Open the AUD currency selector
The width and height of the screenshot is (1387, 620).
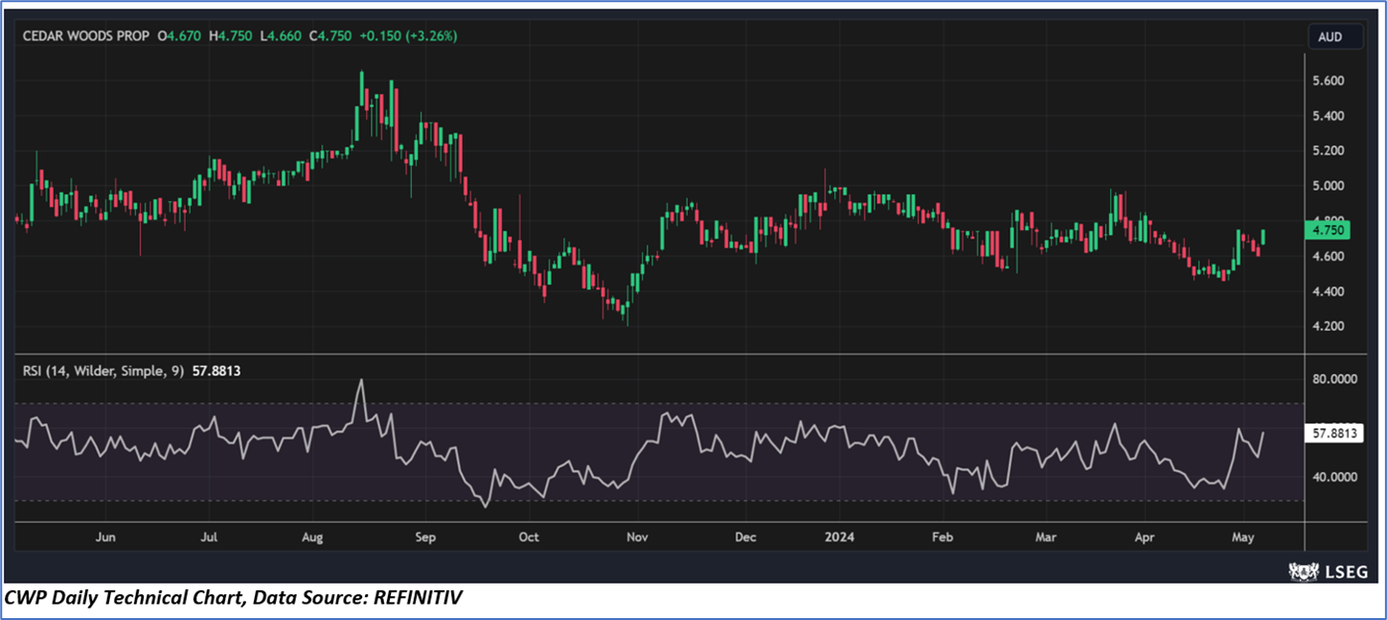pos(1335,37)
